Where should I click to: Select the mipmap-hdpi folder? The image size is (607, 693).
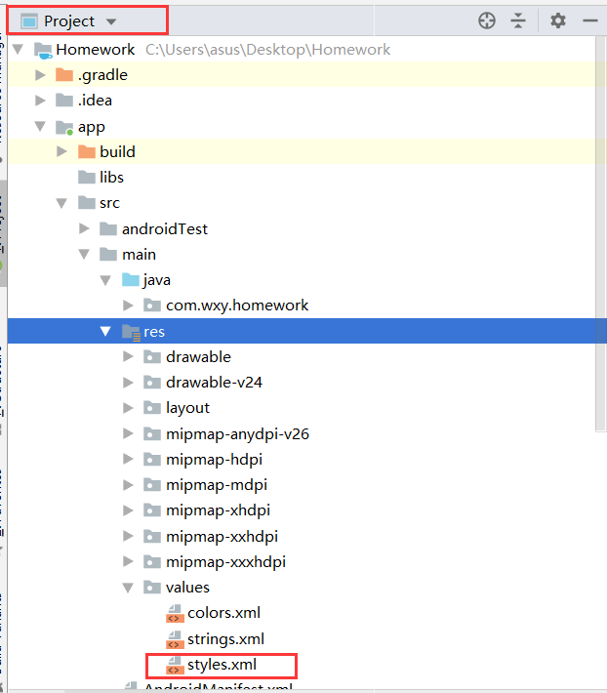pyautogui.click(x=214, y=460)
